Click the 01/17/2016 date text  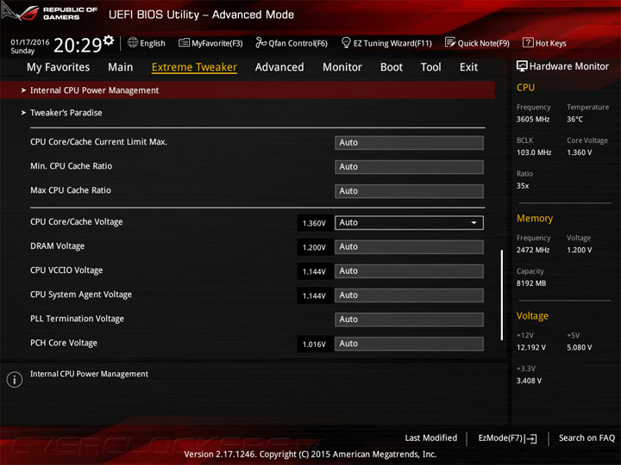pyautogui.click(x=29, y=42)
